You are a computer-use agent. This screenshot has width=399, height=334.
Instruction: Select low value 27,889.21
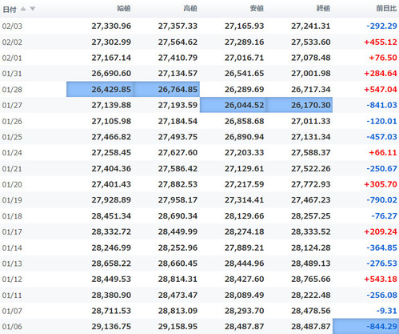pos(244,247)
